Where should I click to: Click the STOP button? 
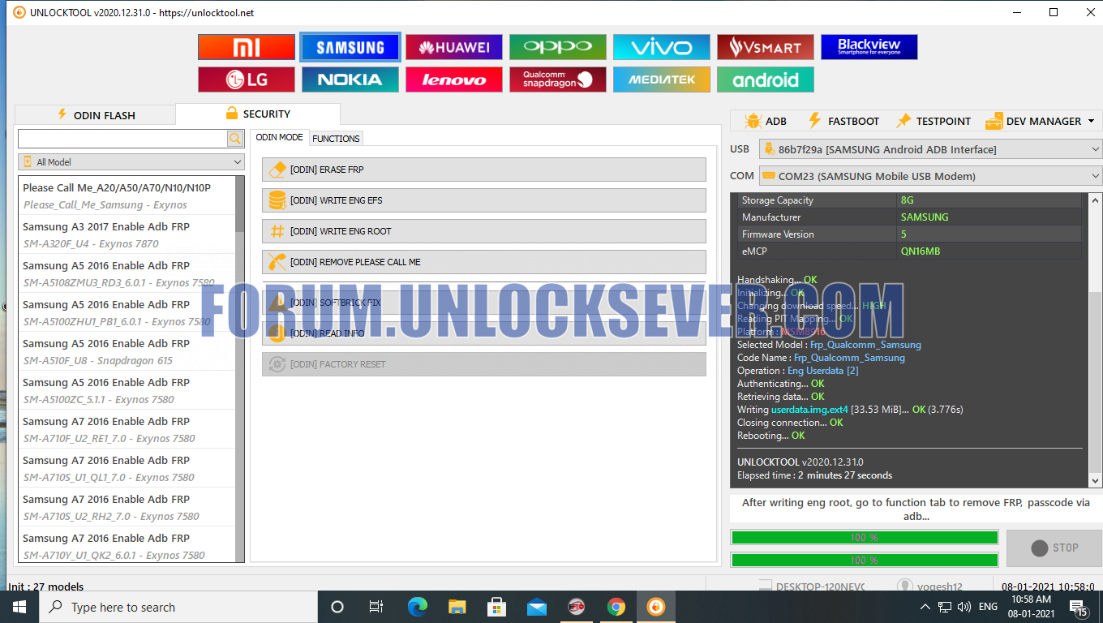[x=1054, y=548]
